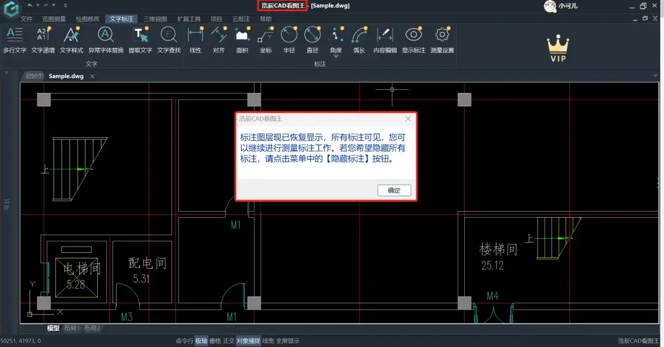Image resolution: width=664 pixels, height=347 pixels.
Task: Open the application logo menu
Action: [11, 9]
